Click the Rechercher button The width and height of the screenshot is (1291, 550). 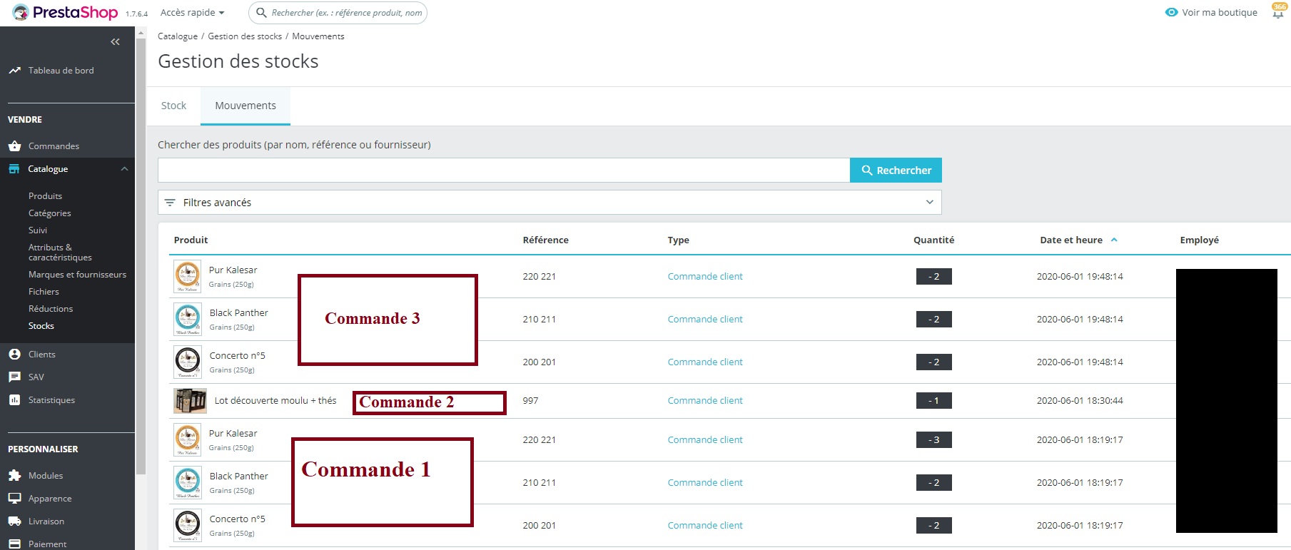click(896, 170)
